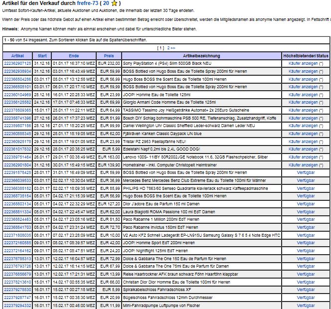
Task: Open article 222368841703
Action: pos(17,227)
